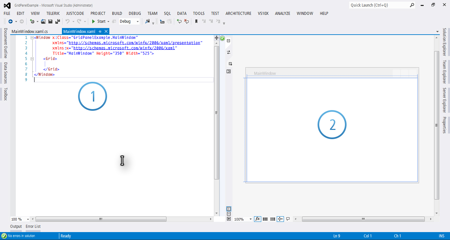Click the toggle bookmark icon
Screen dimensions: 450x240
[x=196, y=21]
